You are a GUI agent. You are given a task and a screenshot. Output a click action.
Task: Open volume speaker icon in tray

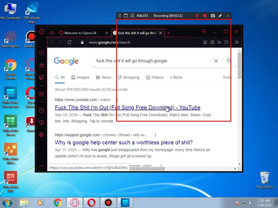pos(251,203)
